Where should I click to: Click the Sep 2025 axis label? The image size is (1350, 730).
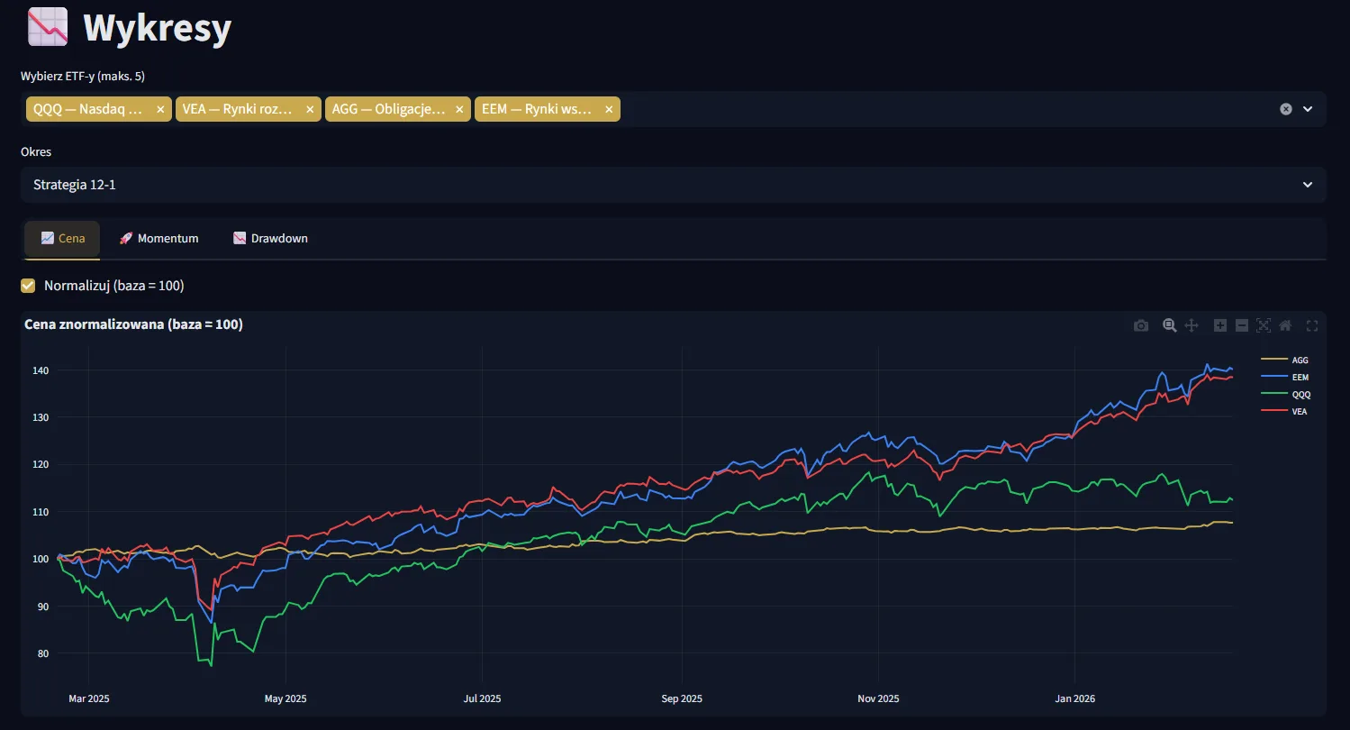coord(682,698)
